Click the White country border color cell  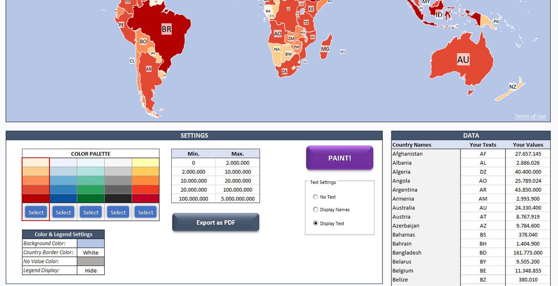coord(91,252)
